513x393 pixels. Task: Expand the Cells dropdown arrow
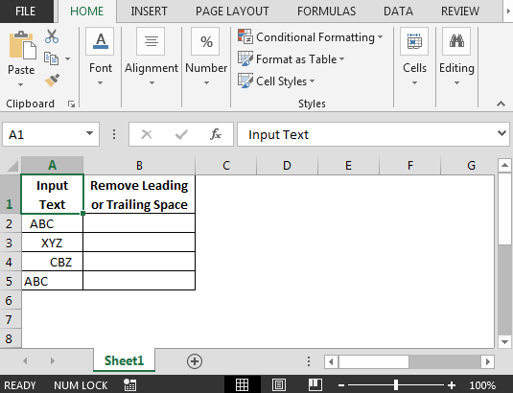(x=414, y=83)
